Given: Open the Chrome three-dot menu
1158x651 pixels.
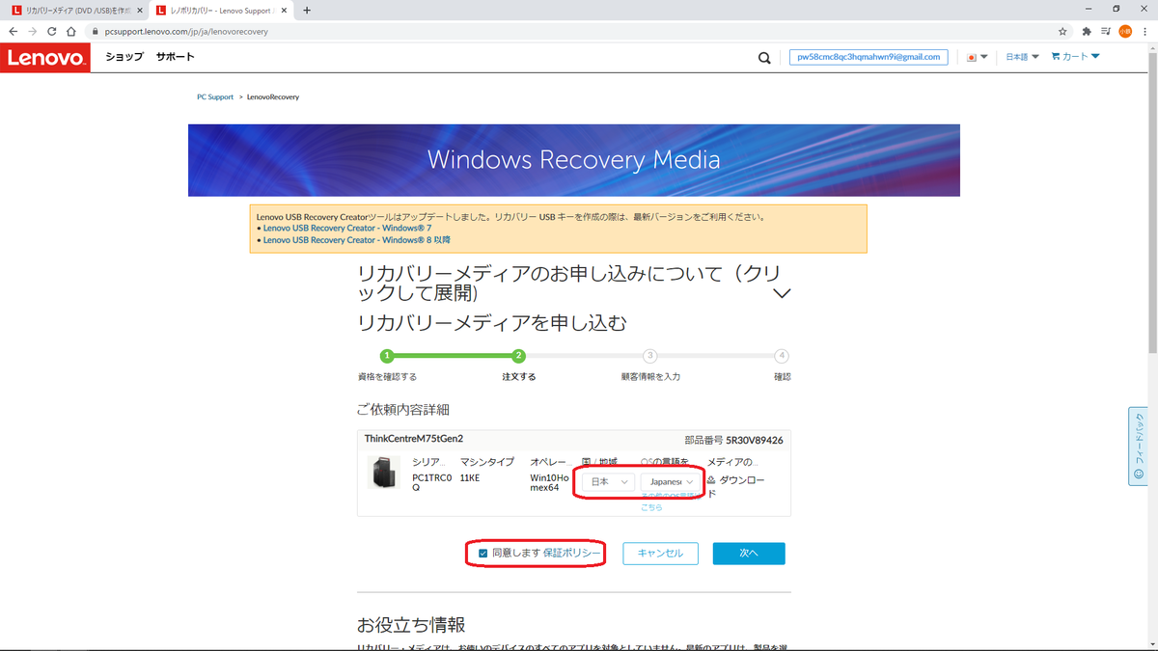Looking at the screenshot, I should tap(1144, 31).
